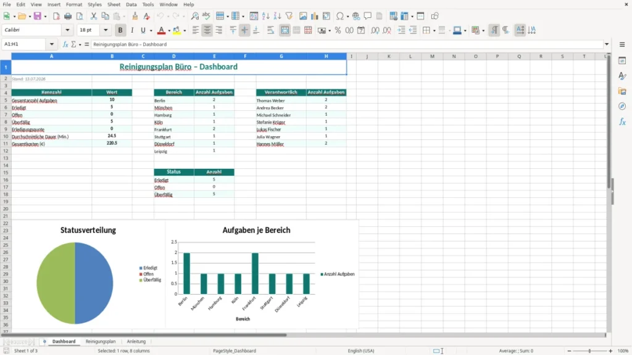Click the Insert Special Character omega icon
The image size is (632, 355).
click(340, 16)
